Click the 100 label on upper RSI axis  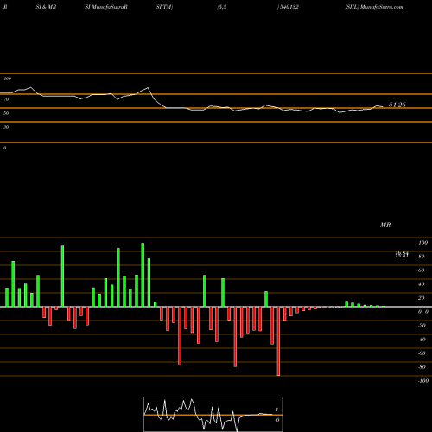(7, 79)
